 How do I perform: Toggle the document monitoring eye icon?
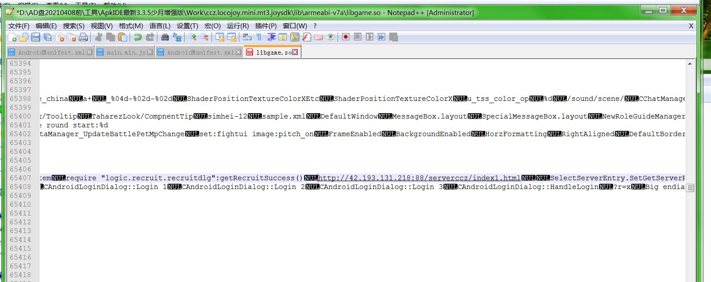[x=331, y=37]
